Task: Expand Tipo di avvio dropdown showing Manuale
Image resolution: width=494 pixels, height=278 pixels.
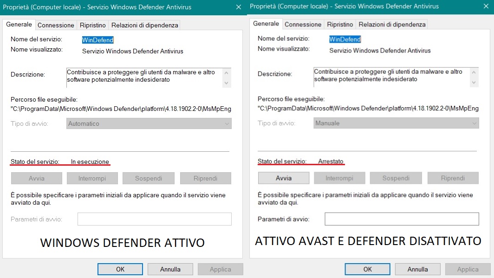Action: (x=396, y=123)
